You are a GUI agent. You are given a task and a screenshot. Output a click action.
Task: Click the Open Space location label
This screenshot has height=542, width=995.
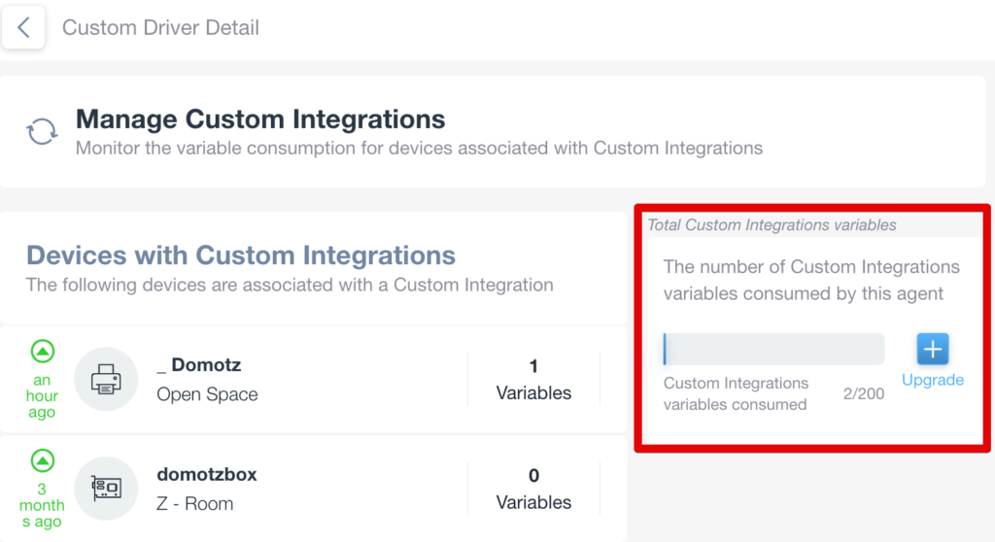[x=207, y=394]
